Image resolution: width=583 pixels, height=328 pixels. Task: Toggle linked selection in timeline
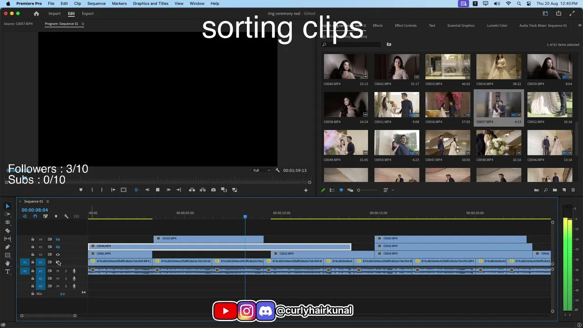46,216
